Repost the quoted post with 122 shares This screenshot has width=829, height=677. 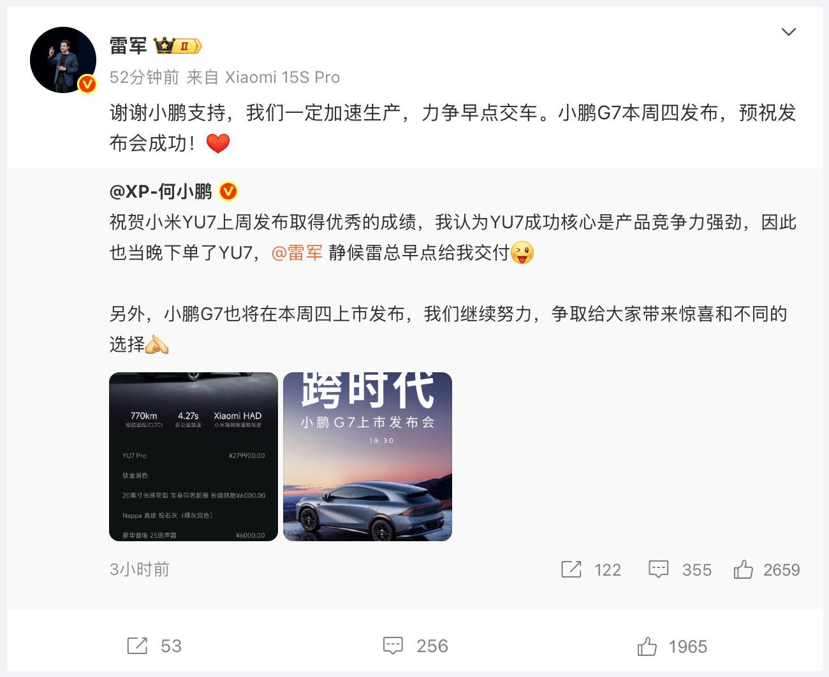tap(591, 569)
